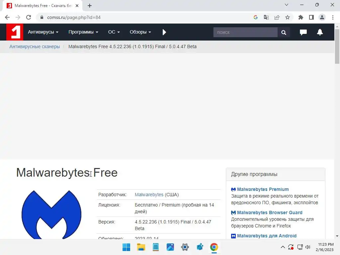
Task: Toggle Chrome side panel
Action: point(311,17)
